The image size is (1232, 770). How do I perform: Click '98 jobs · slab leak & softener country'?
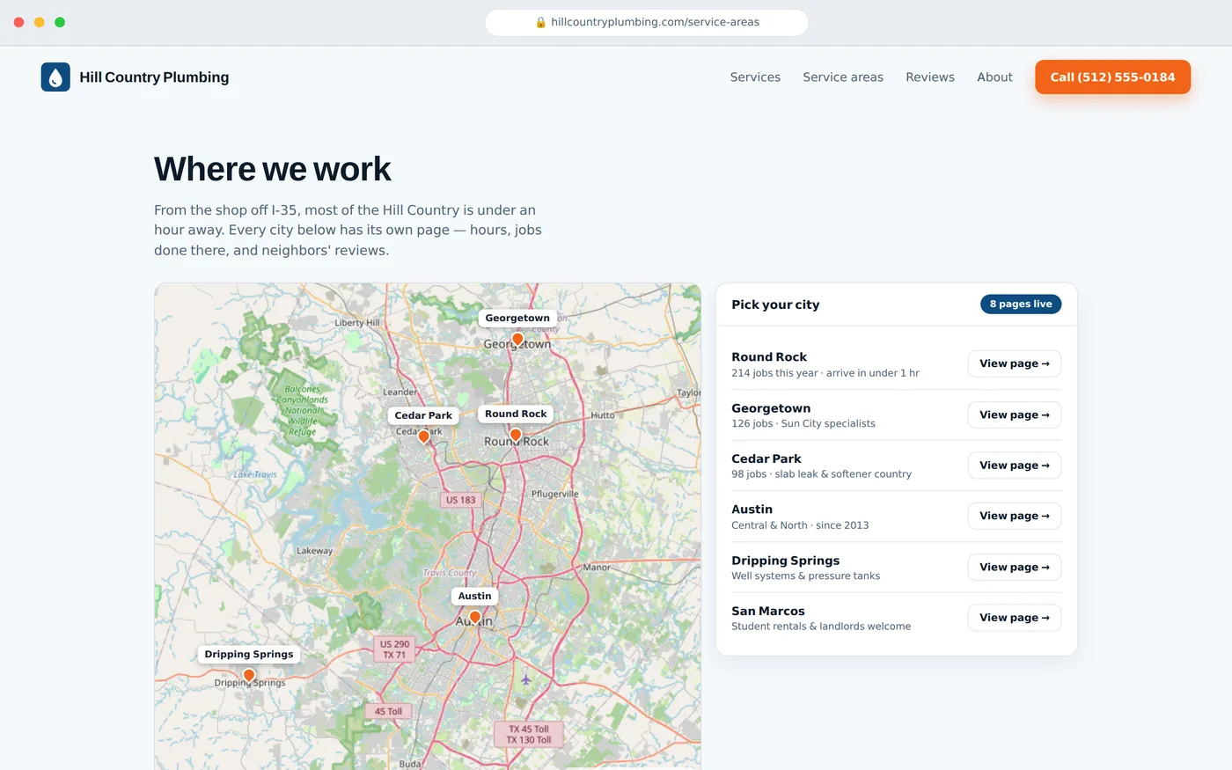[x=821, y=473]
